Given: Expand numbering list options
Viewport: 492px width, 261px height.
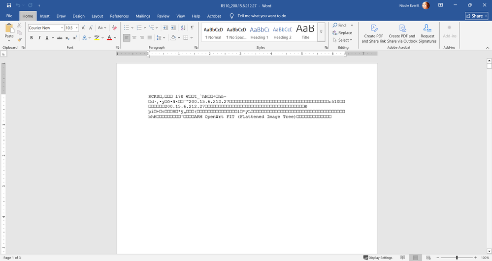Looking at the screenshot, I should 145,28.
